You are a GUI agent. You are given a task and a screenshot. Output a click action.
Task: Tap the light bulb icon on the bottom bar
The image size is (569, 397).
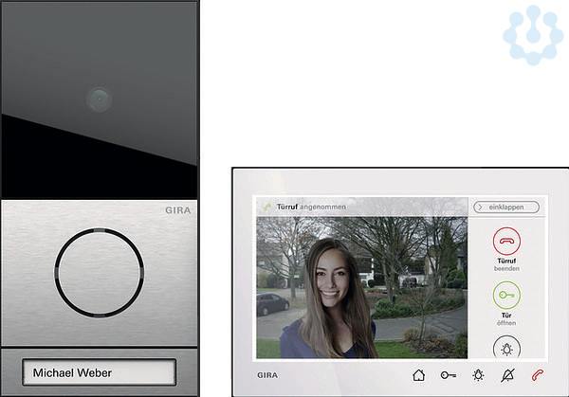tap(478, 375)
